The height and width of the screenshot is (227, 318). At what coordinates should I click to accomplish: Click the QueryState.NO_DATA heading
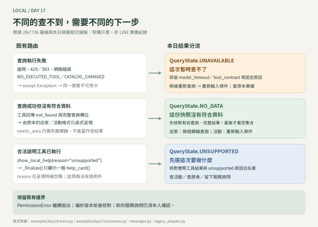(196, 106)
